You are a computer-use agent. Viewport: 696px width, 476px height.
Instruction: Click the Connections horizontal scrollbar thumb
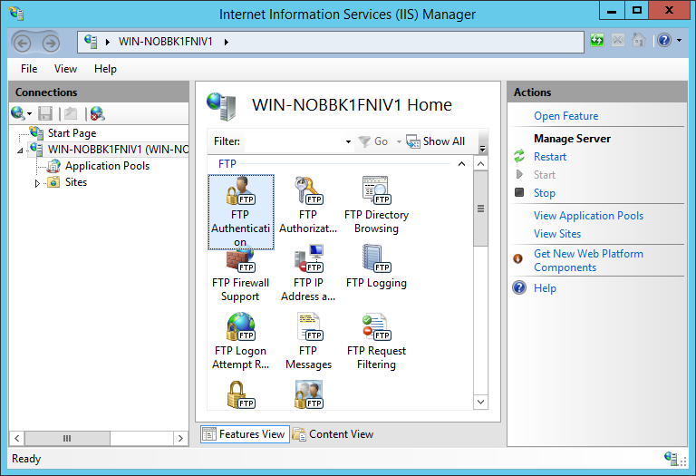coord(67,438)
